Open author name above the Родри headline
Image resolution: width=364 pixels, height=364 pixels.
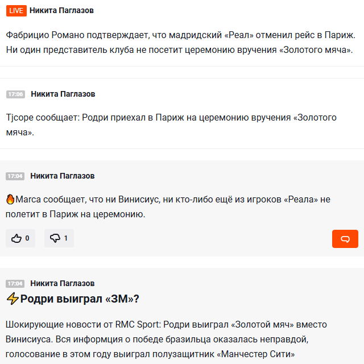tap(63, 283)
